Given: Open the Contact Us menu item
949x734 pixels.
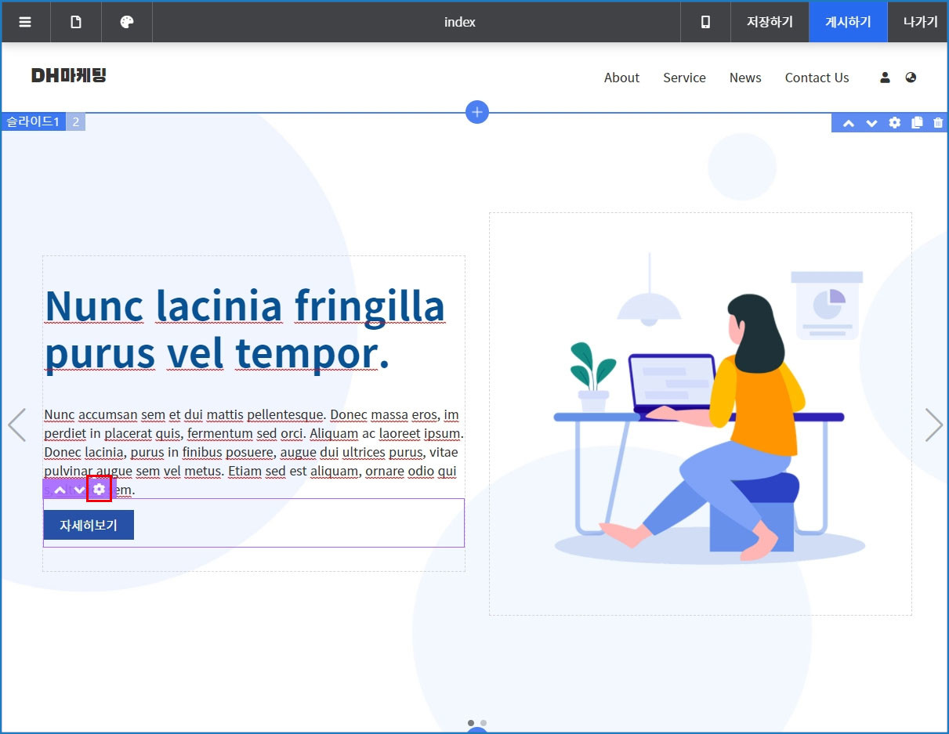Looking at the screenshot, I should point(817,78).
